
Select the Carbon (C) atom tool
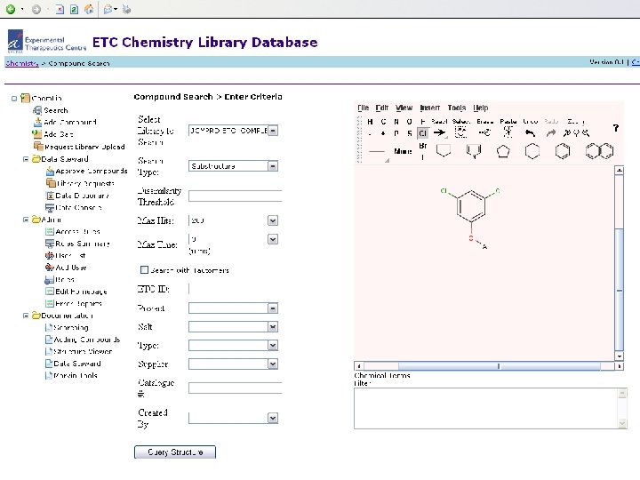[383, 122]
